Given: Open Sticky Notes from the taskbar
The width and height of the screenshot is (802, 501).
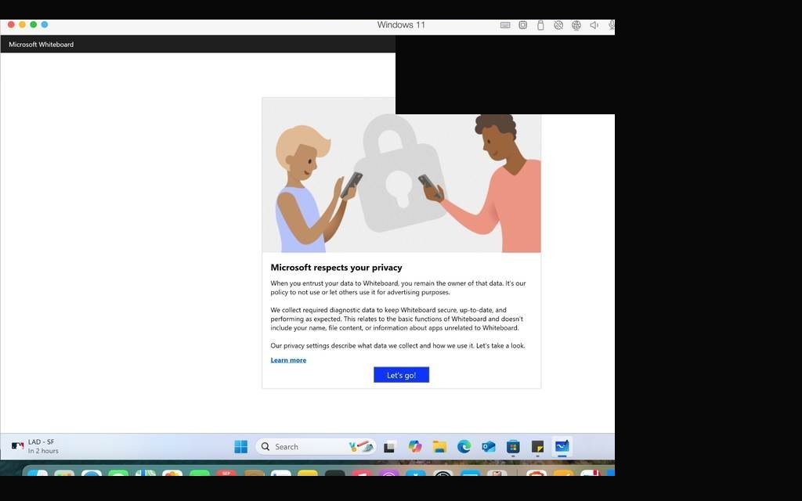Looking at the screenshot, I should pos(537,446).
